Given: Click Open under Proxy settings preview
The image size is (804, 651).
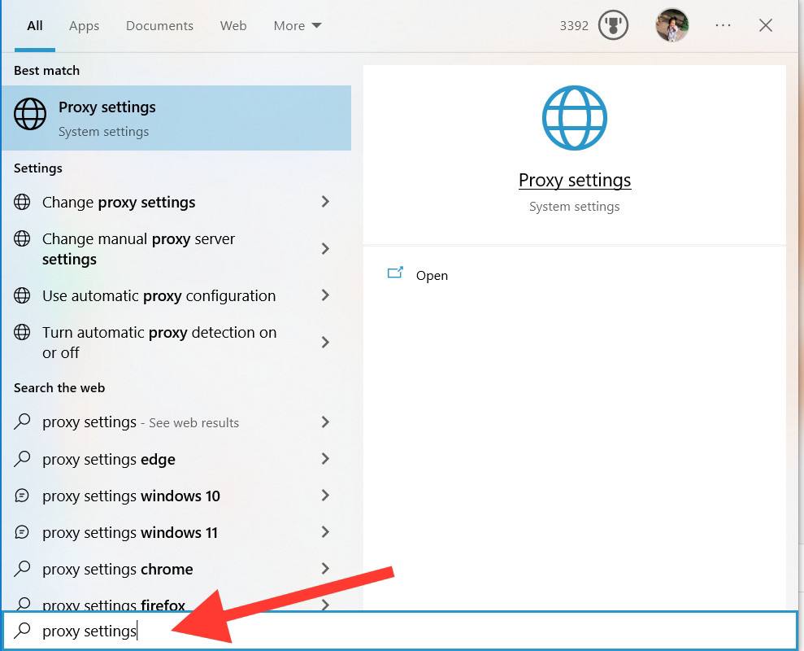Looking at the screenshot, I should click(x=432, y=275).
